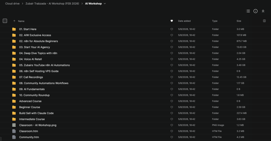Screen dimensions: 271x141
Task: Expand the AI Workshop breadcrumb dropdown
Action: point(105,4)
